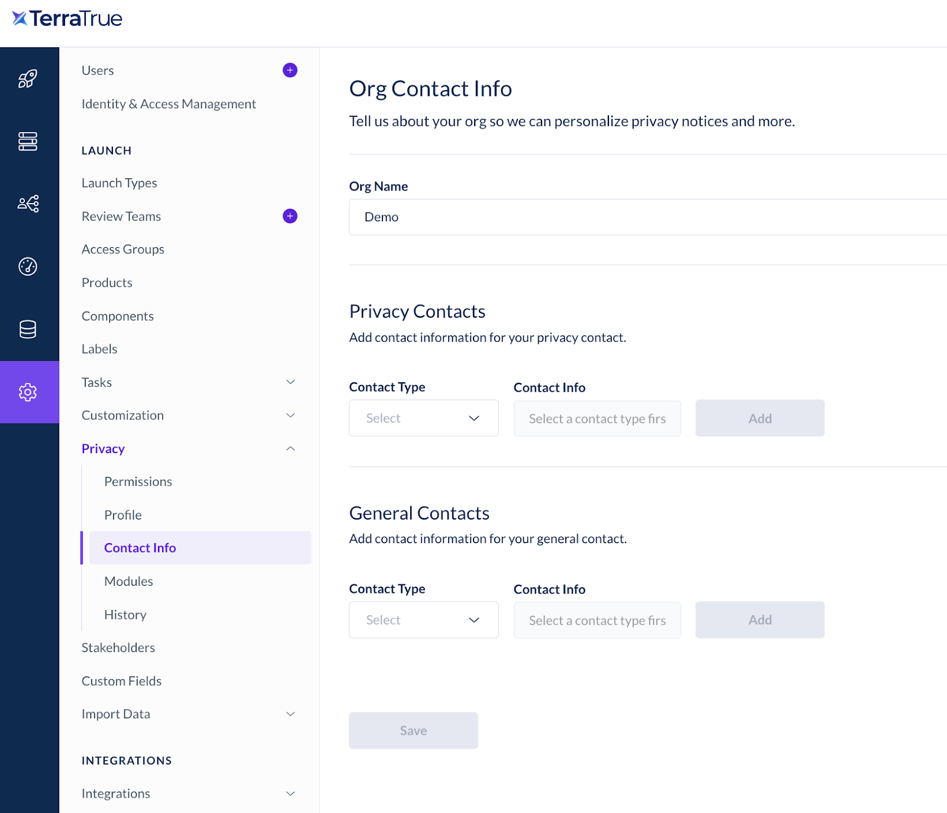
Task: Open Privacy Modules page
Action: (x=128, y=581)
